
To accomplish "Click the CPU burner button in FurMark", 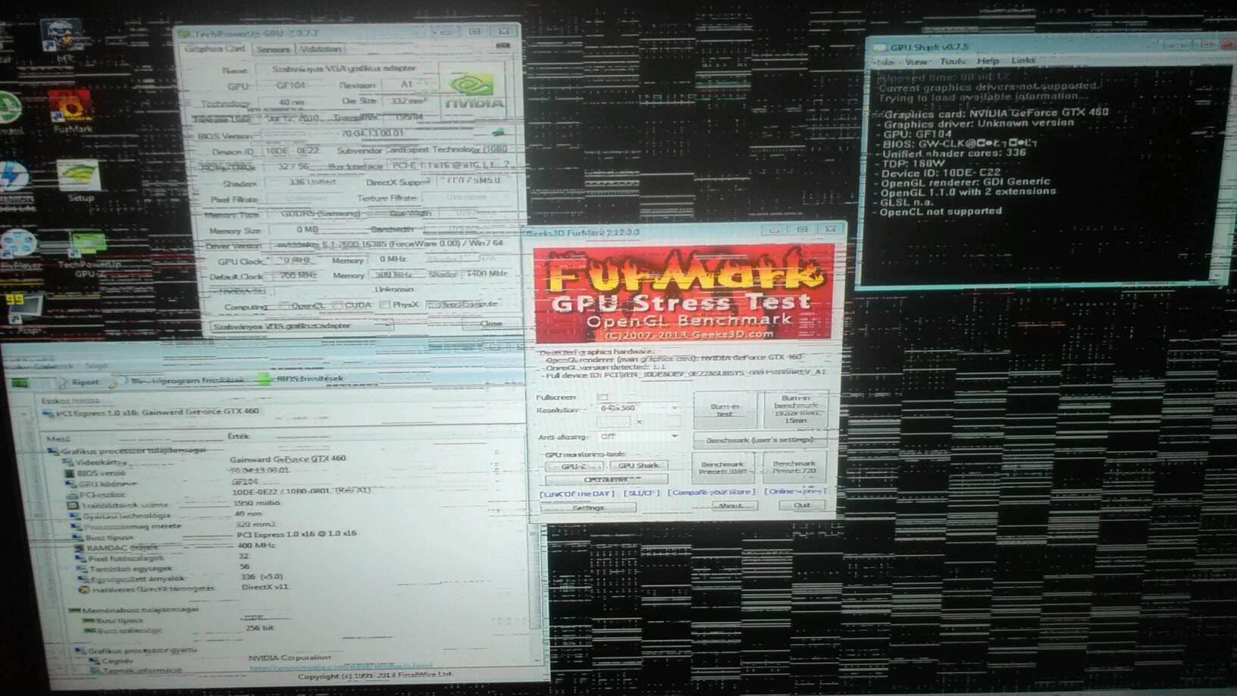I will [x=606, y=479].
